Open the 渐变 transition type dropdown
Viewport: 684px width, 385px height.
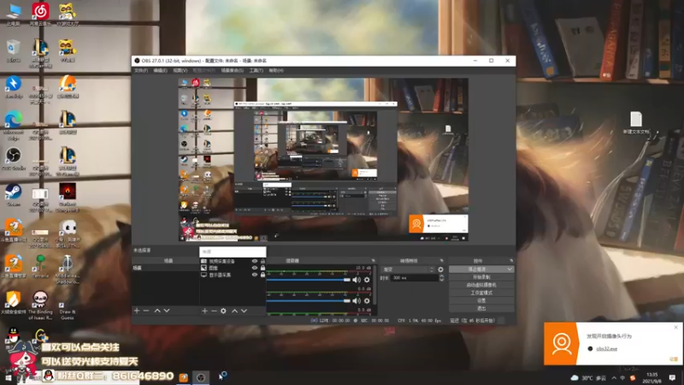click(x=408, y=269)
